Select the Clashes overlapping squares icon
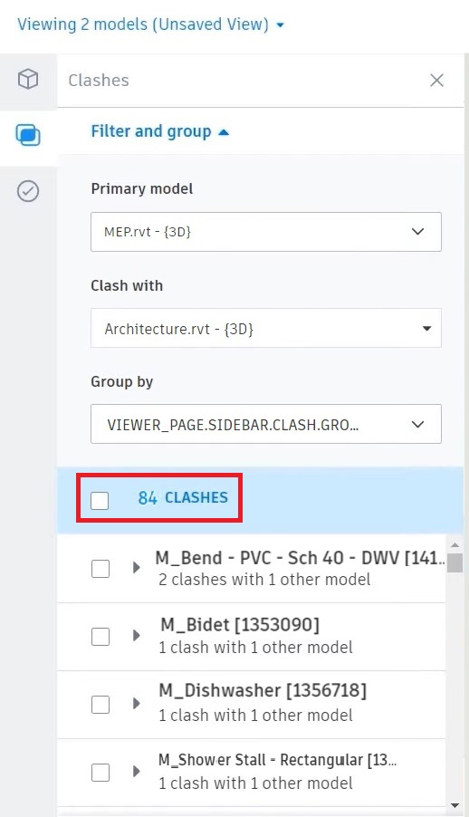 (x=28, y=136)
